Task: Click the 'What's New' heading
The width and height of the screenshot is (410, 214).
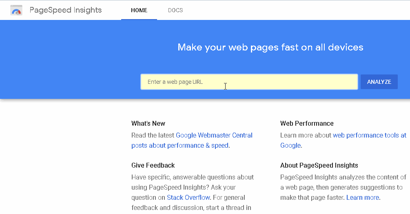Action: [148, 123]
